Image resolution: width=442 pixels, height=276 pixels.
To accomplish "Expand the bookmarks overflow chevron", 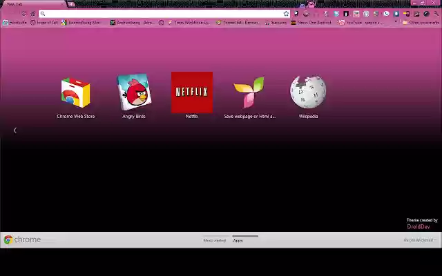I will click(x=396, y=22).
